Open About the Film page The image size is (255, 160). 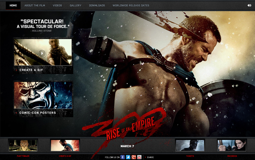(x=34, y=5)
